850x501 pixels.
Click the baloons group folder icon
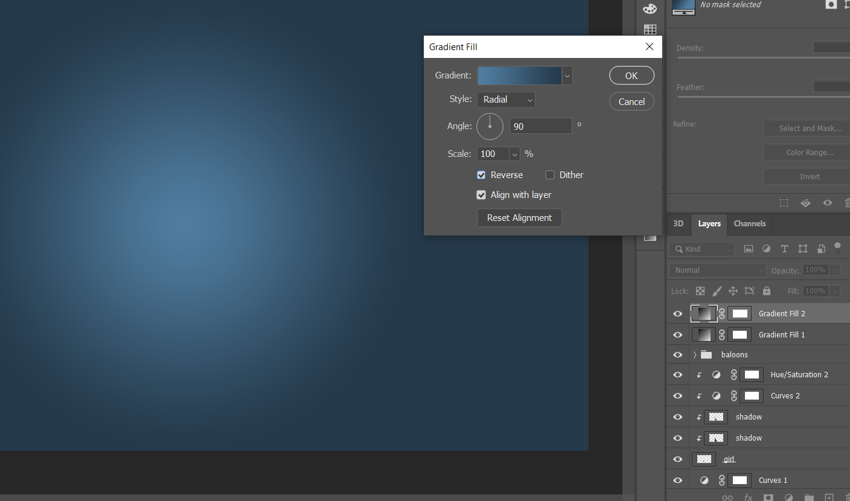[x=706, y=354]
